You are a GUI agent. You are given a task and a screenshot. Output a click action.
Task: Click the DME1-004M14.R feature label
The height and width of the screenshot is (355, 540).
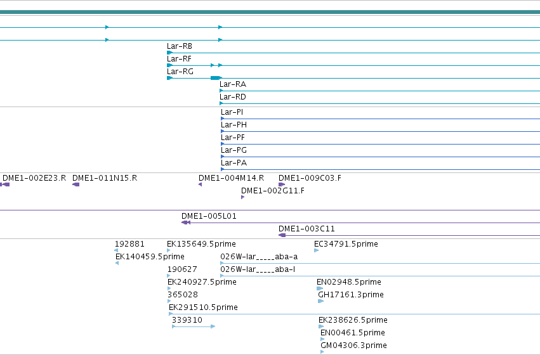point(232,178)
